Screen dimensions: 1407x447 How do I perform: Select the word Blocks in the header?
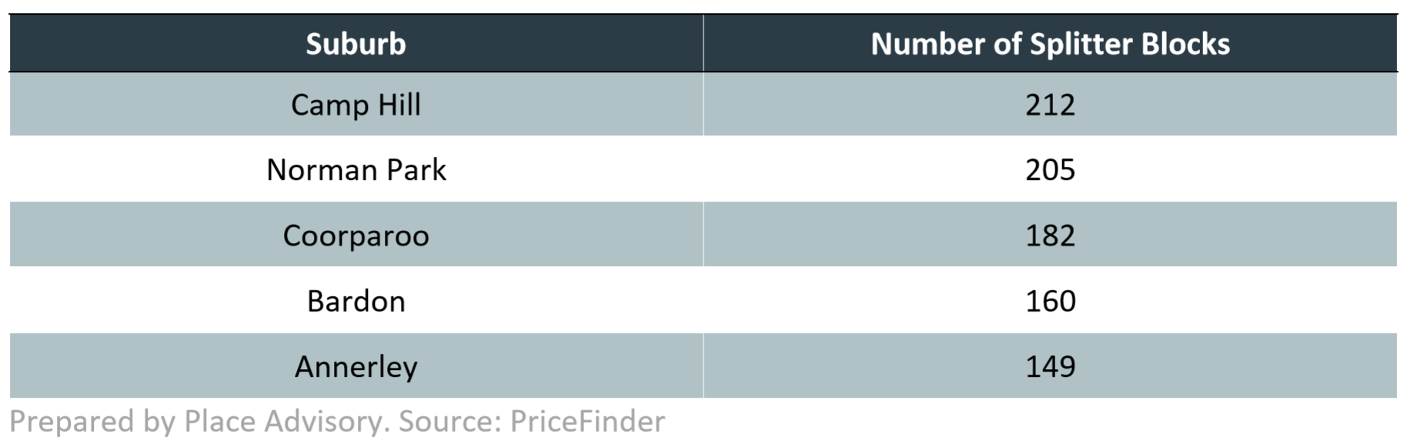click(x=1185, y=44)
